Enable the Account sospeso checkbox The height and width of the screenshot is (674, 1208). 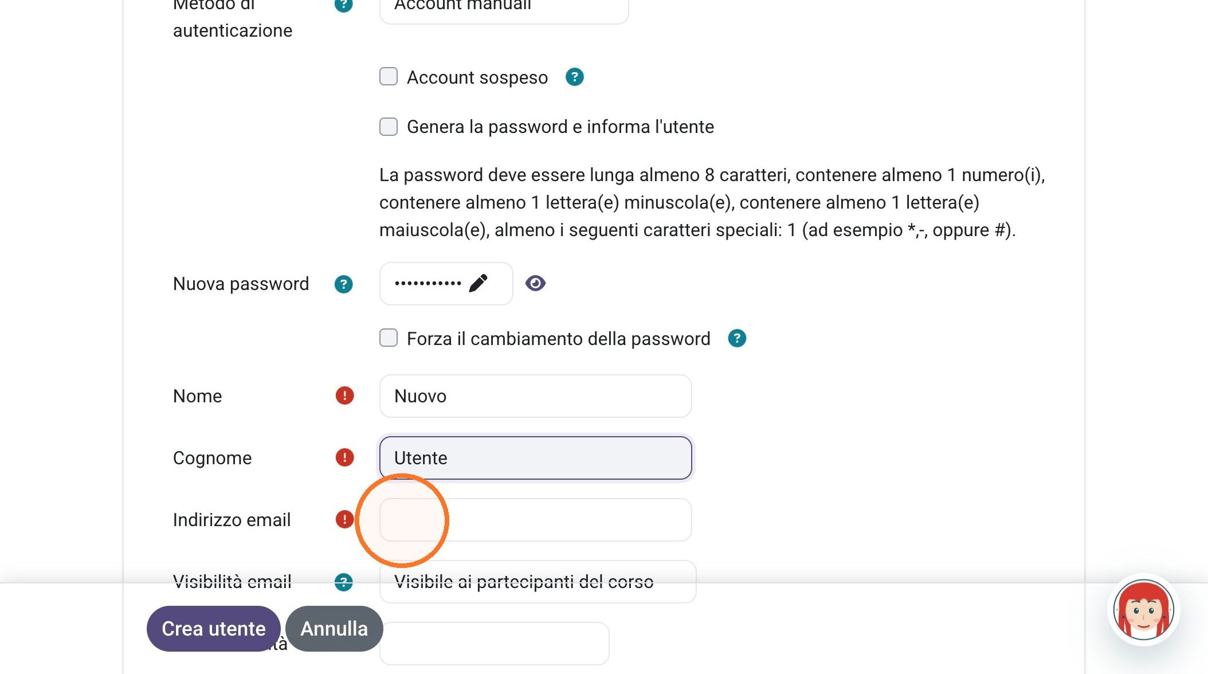click(x=389, y=77)
